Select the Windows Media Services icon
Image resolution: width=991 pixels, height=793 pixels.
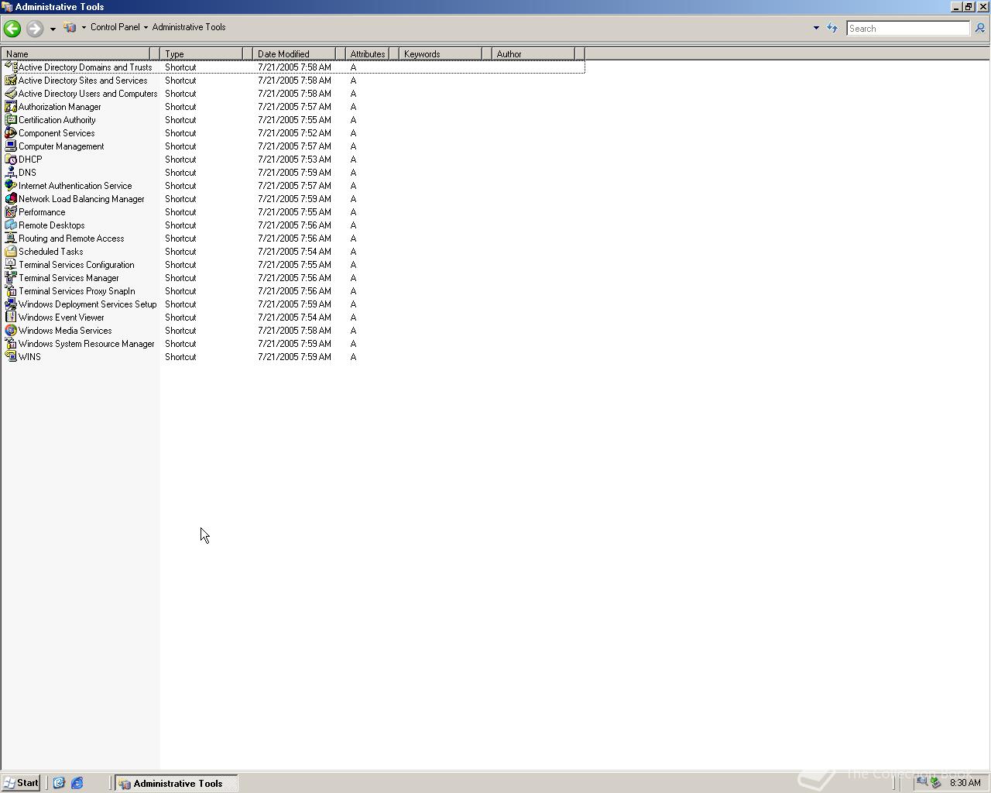tap(11, 331)
